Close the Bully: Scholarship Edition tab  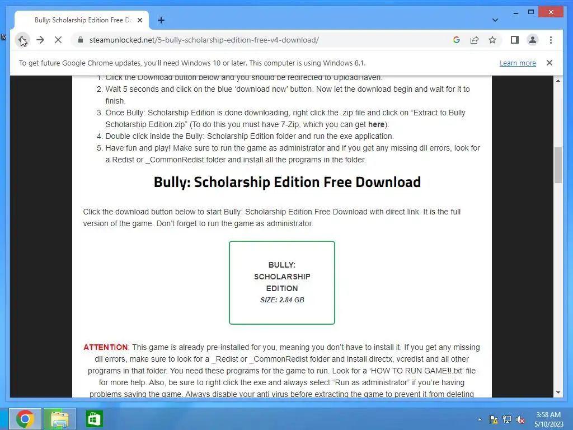point(139,20)
